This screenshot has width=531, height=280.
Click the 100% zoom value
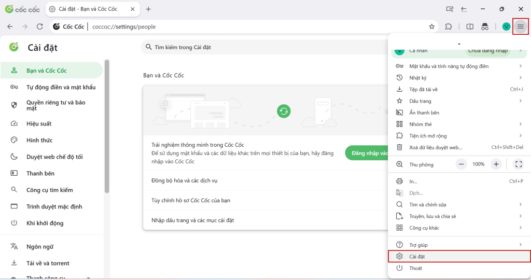(x=478, y=164)
